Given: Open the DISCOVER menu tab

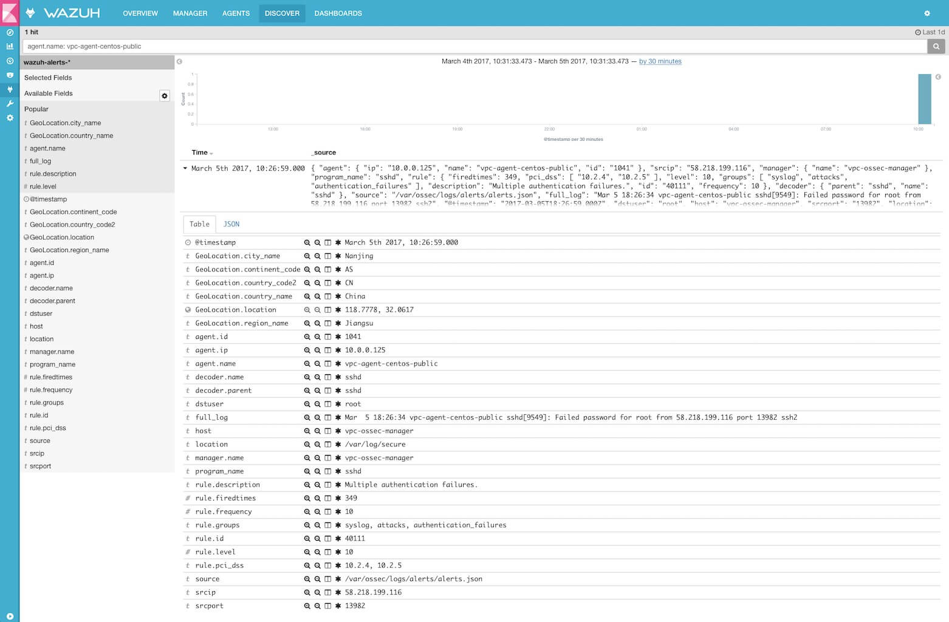Looking at the screenshot, I should (x=282, y=13).
